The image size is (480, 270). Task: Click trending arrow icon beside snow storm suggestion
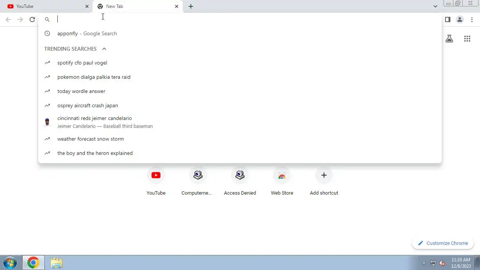pyautogui.click(x=47, y=139)
